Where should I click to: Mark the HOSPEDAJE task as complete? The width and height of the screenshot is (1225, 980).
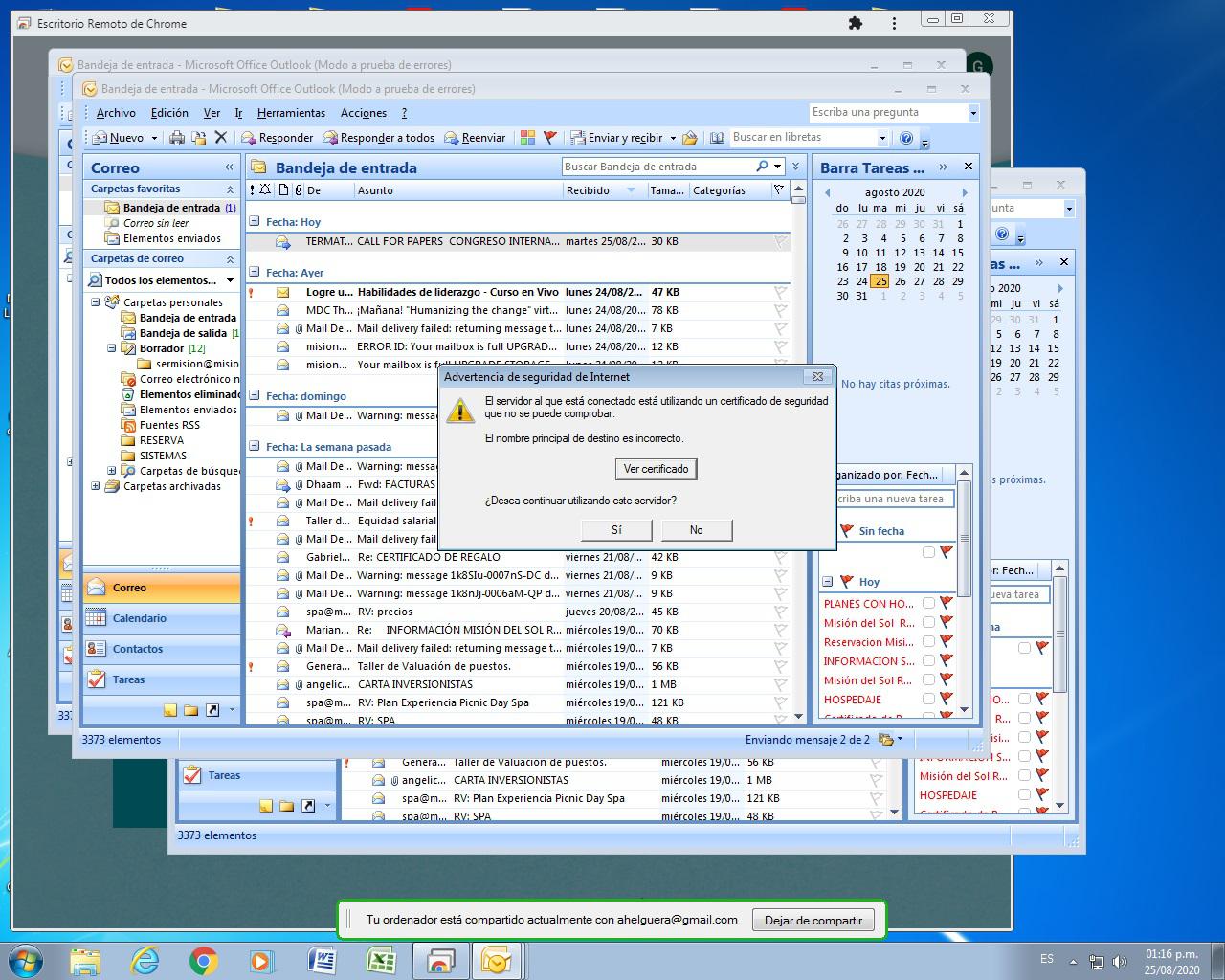tap(928, 699)
